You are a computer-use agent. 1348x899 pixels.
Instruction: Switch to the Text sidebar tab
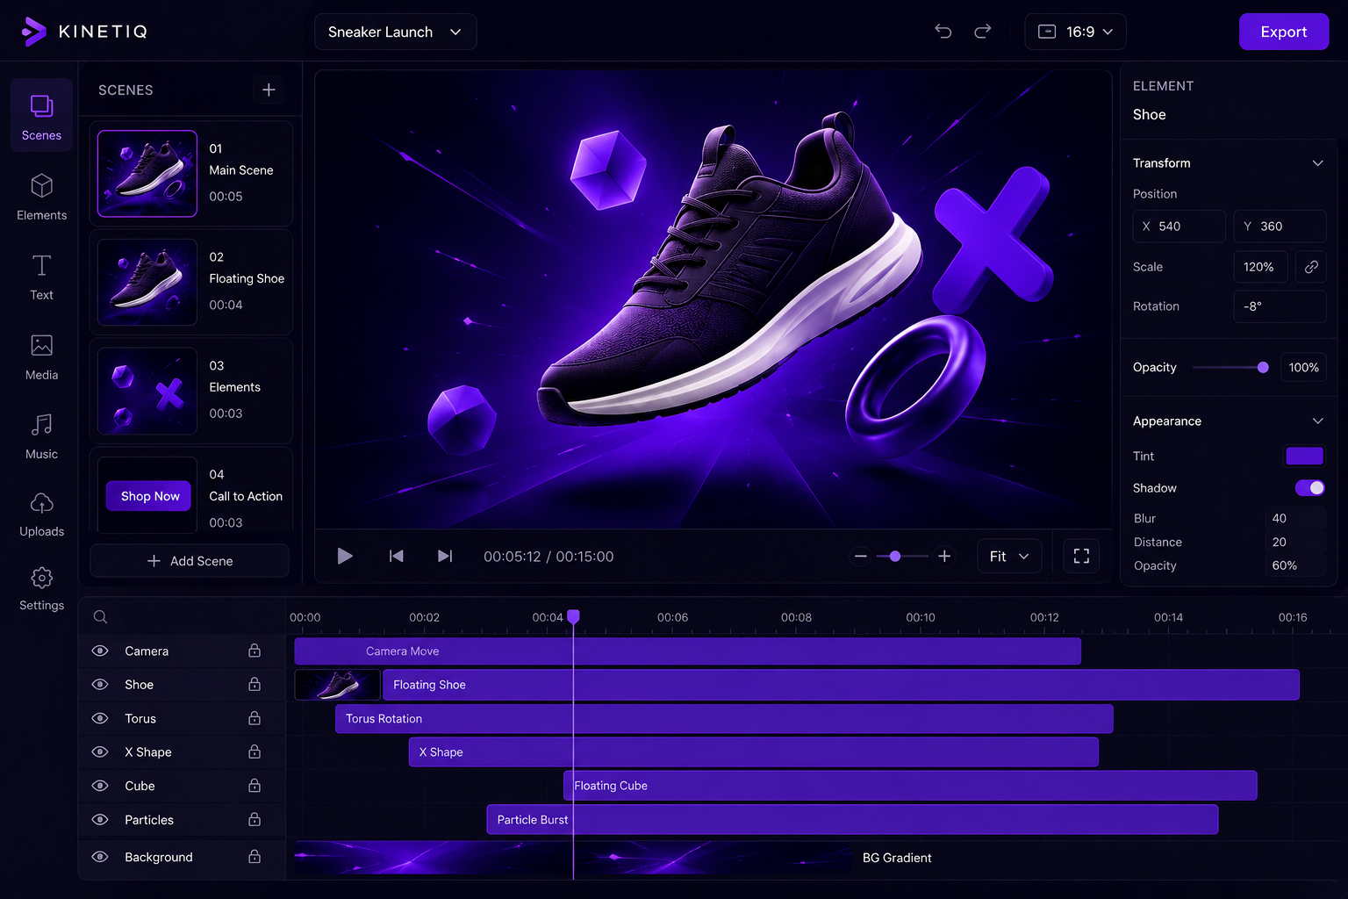tap(41, 277)
